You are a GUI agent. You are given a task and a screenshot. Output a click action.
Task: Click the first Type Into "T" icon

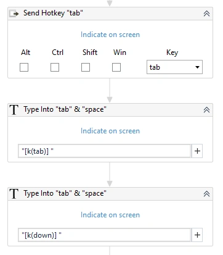pos(14,110)
